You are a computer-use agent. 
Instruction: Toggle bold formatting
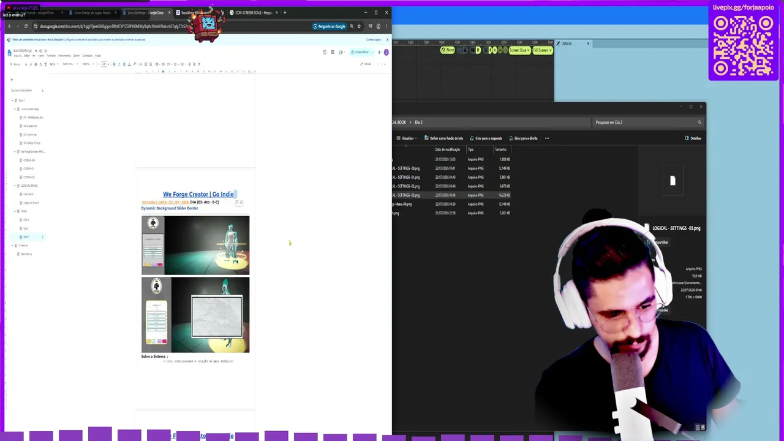(114, 64)
